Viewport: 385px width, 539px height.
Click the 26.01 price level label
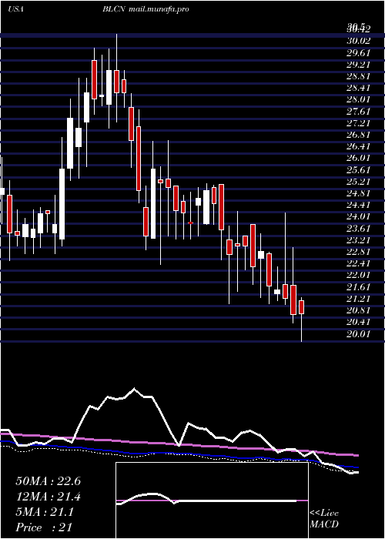coord(359,158)
